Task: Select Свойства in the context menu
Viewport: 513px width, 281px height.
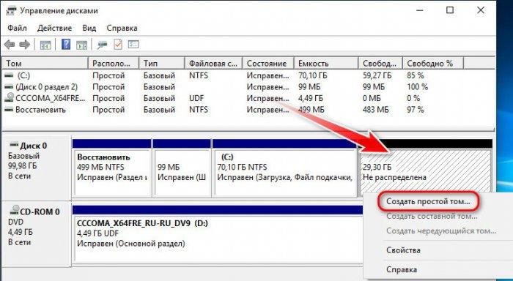Action: pyautogui.click(x=403, y=250)
